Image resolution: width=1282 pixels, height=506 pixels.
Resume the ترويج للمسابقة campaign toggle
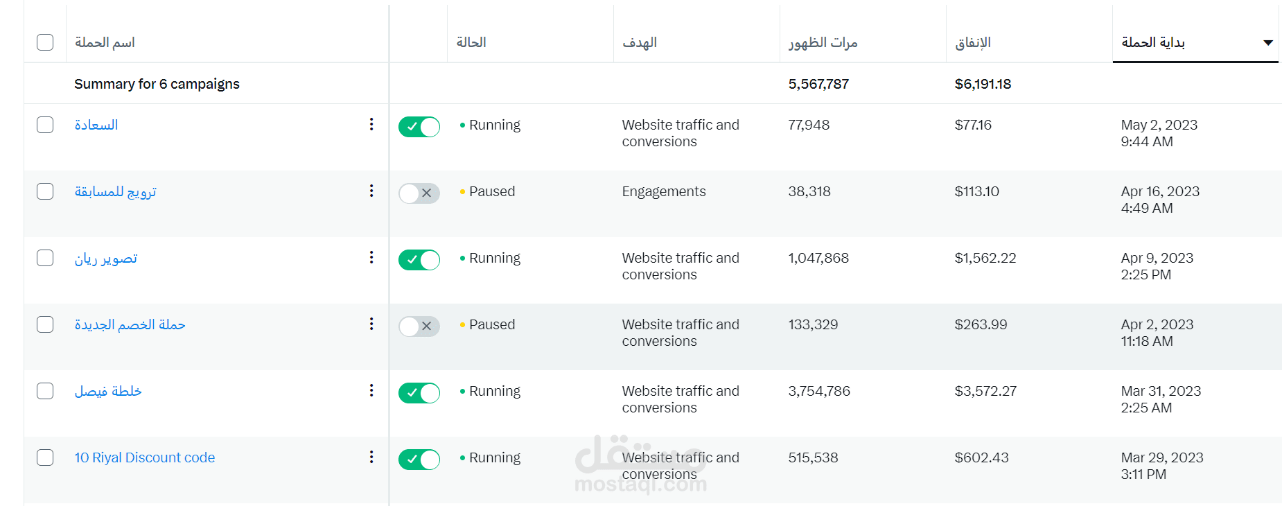419,193
